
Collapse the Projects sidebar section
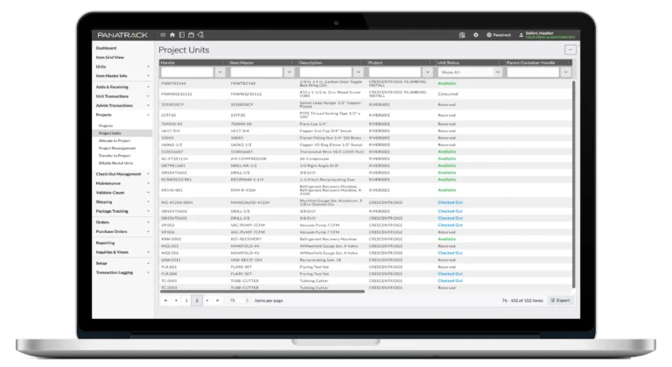pos(122,115)
